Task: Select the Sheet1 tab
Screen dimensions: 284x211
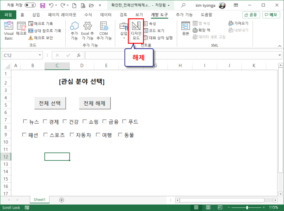Action: (x=39, y=199)
